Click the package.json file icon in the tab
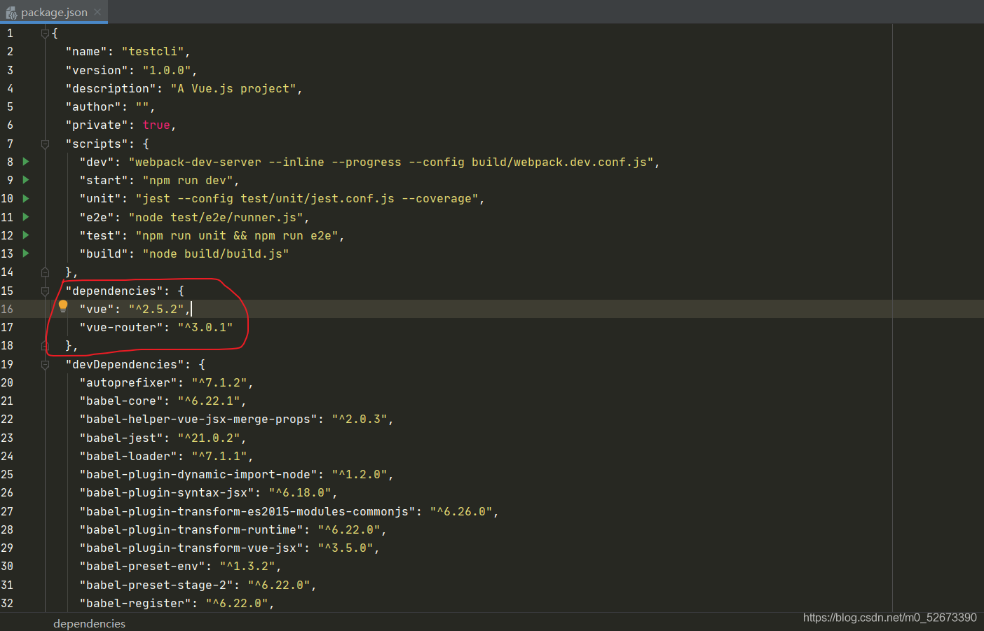This screenshot has height=631, width=984. [x=11, y=13]
